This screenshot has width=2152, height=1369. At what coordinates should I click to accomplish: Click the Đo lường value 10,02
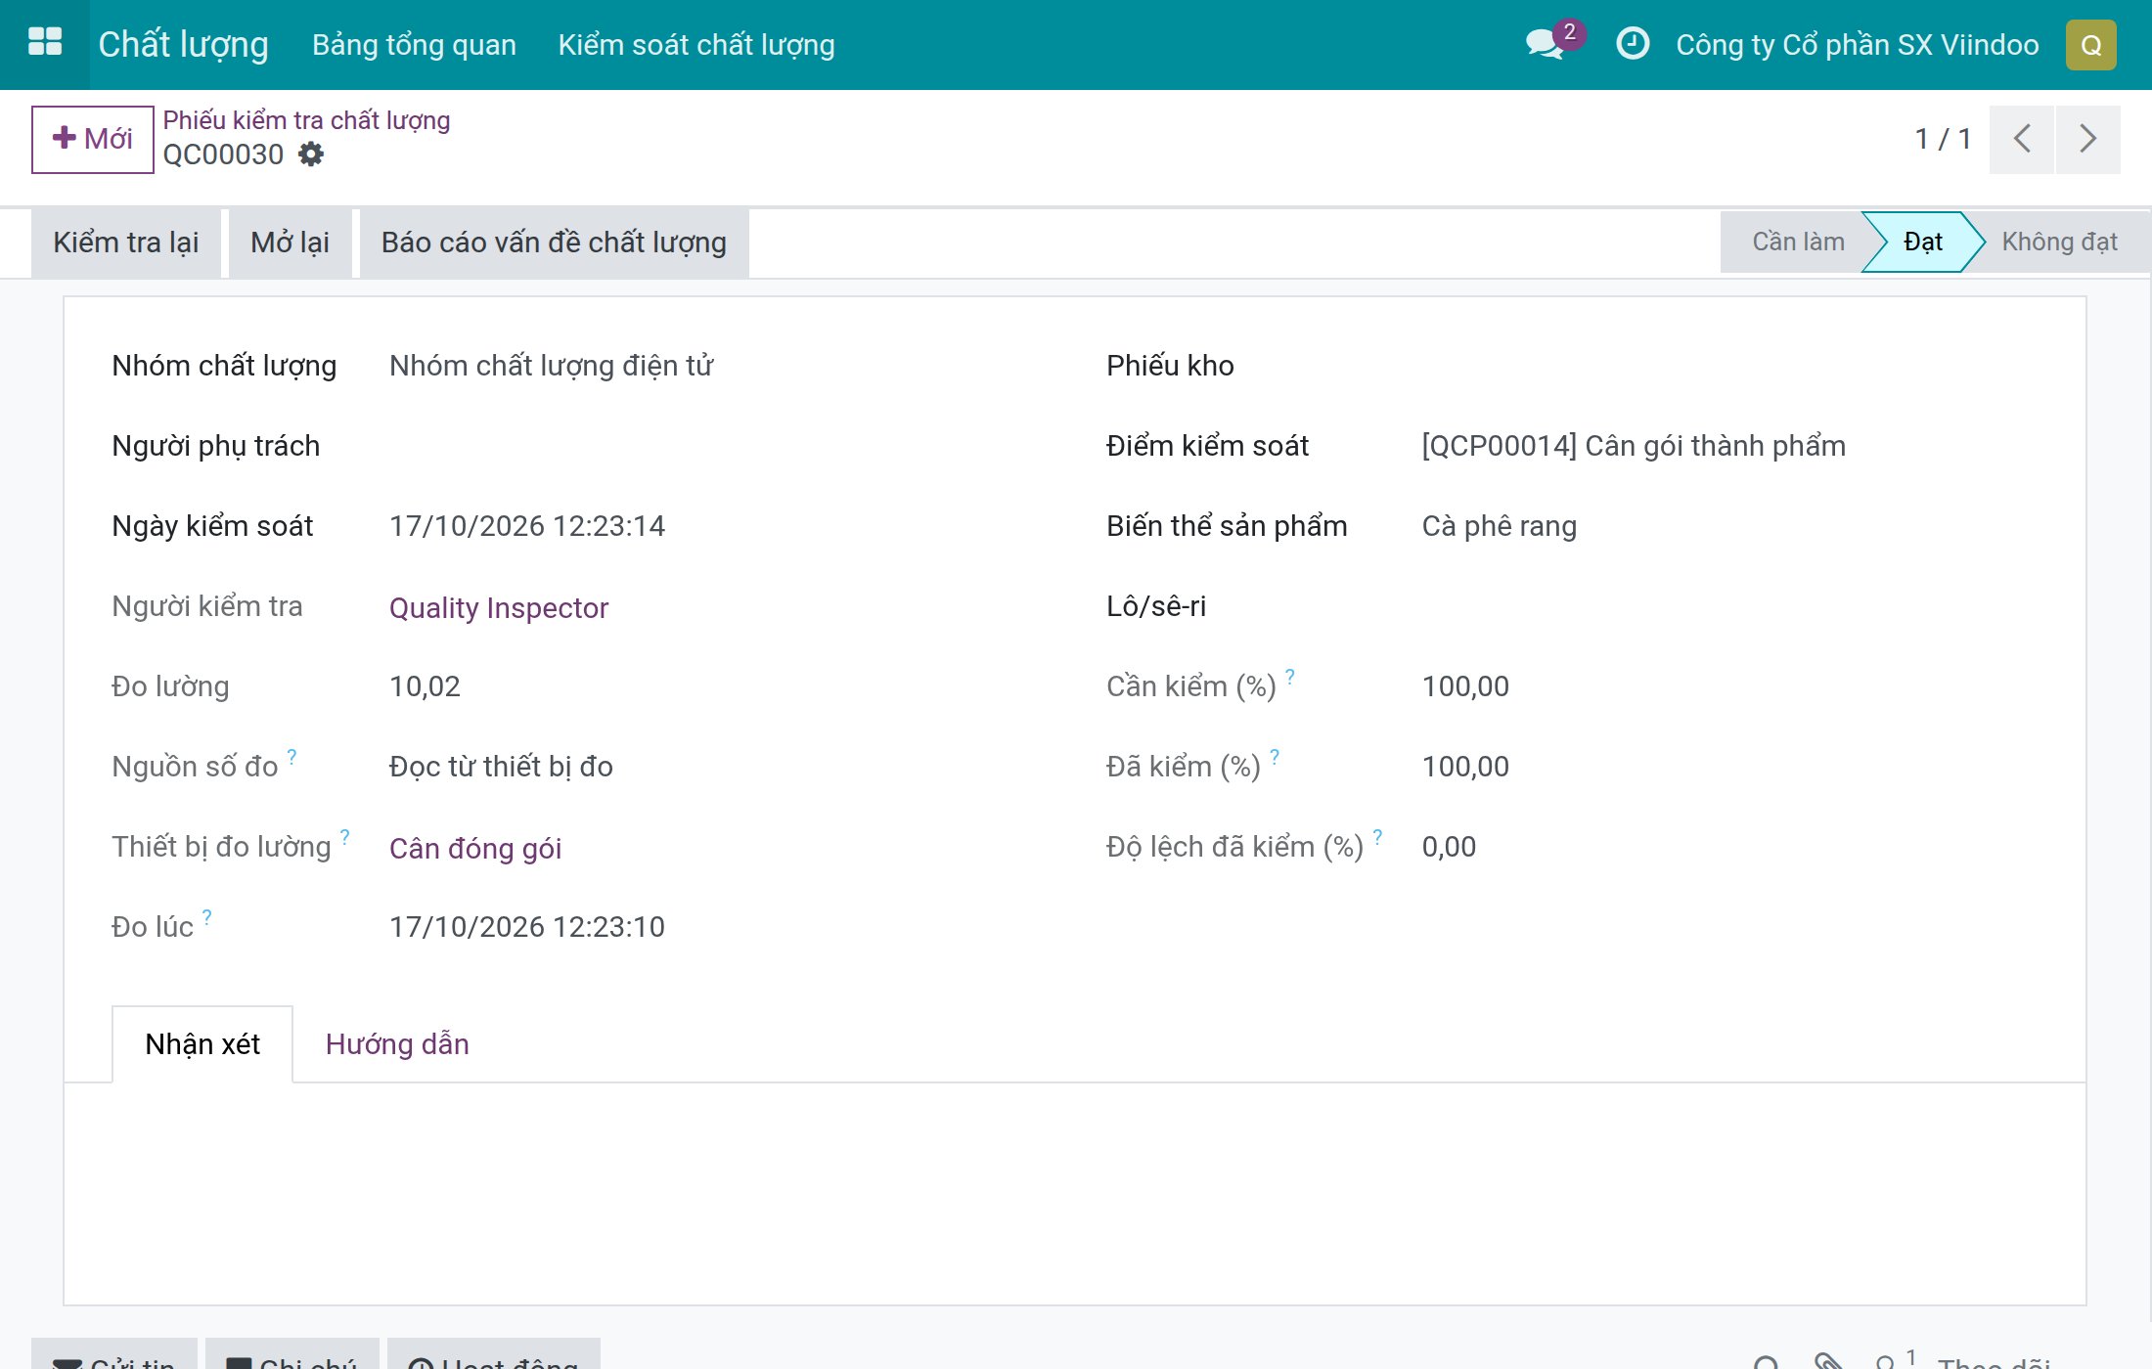(425, 686)
